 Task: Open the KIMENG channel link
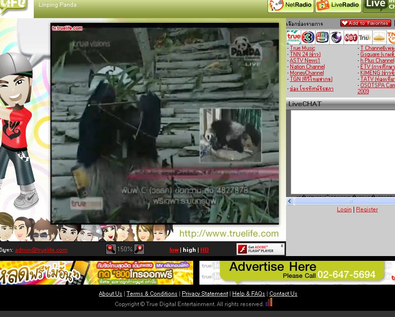coord(377,73)
